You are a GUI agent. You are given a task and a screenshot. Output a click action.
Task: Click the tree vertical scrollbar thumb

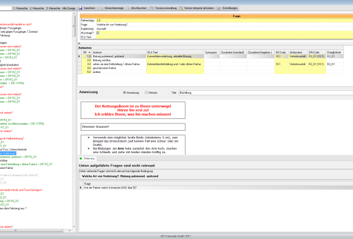pyautogui.click(x=74, y=26)
